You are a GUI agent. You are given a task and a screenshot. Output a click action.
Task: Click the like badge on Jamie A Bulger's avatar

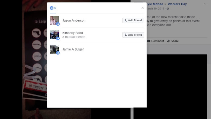(x=58, y=53)
